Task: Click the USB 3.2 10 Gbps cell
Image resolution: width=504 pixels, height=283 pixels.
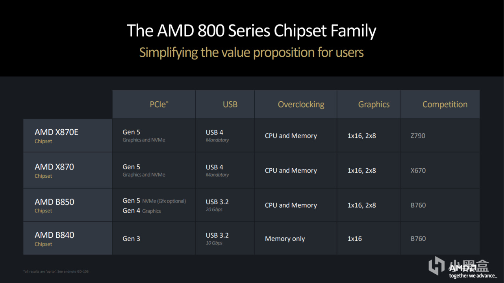Action: coord(217,238)
